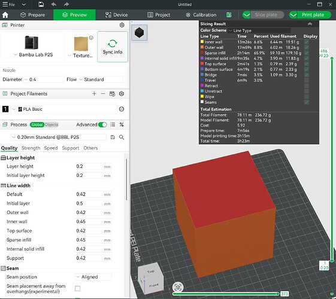Click the compare presets icon beside Advanced

tap(122, 124)
